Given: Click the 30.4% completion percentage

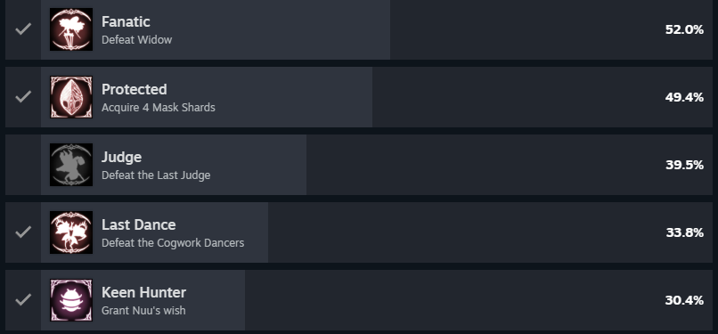Looking at the screenshot, I should point(684,301).
